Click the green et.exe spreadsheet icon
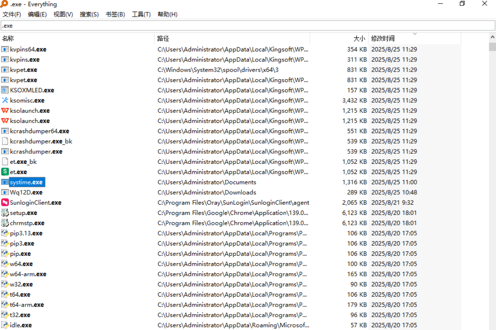The height and width of the screenshot is (330, 496). pyautogui.click(x=5, y=172)
